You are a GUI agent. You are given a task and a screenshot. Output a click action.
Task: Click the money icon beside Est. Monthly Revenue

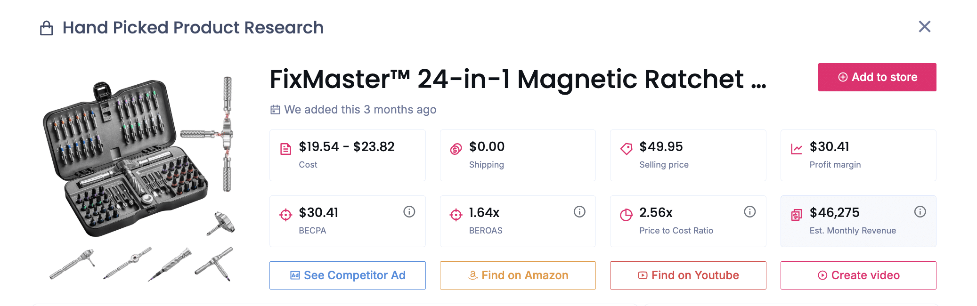coord(796,213)
